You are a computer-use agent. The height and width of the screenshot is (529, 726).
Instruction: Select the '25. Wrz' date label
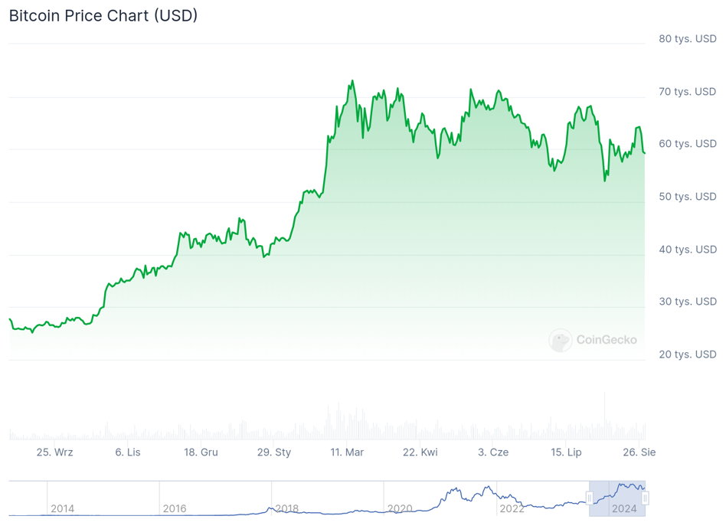click(55, 452)
